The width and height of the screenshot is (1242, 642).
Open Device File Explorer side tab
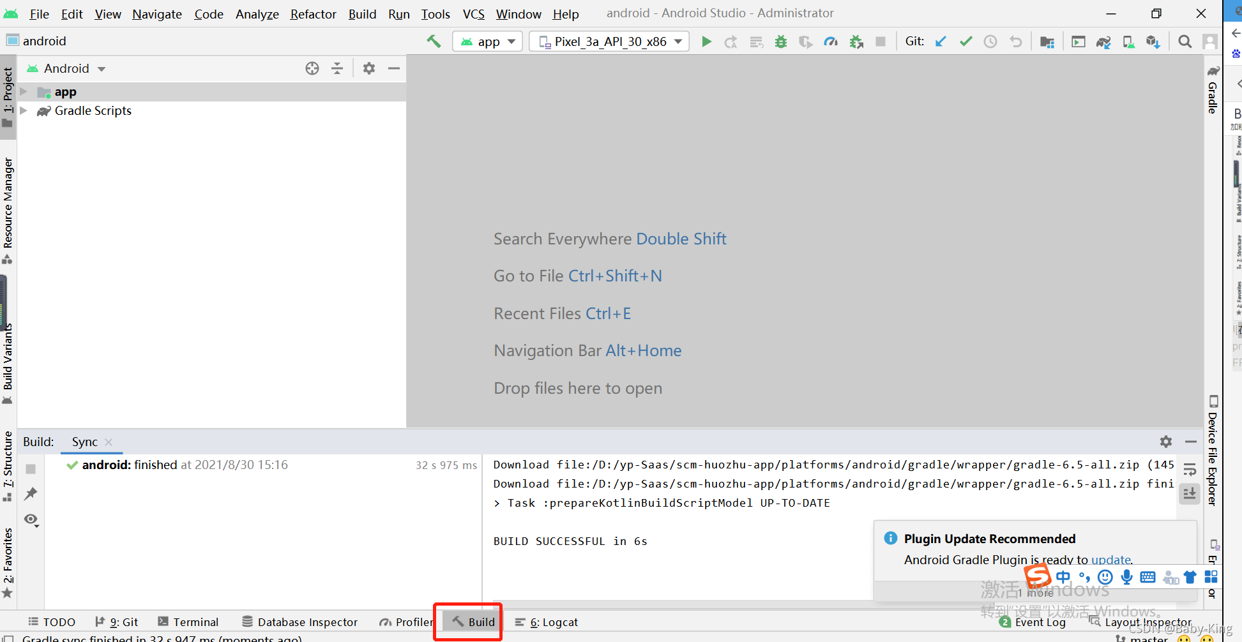(x=1213, y=451)
